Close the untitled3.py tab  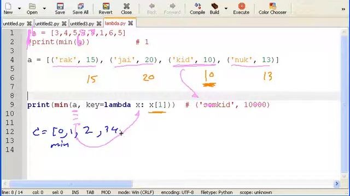coord(99,23)
